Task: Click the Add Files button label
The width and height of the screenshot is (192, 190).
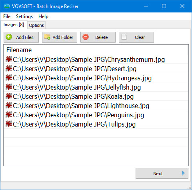Action: tap(25, 37)
